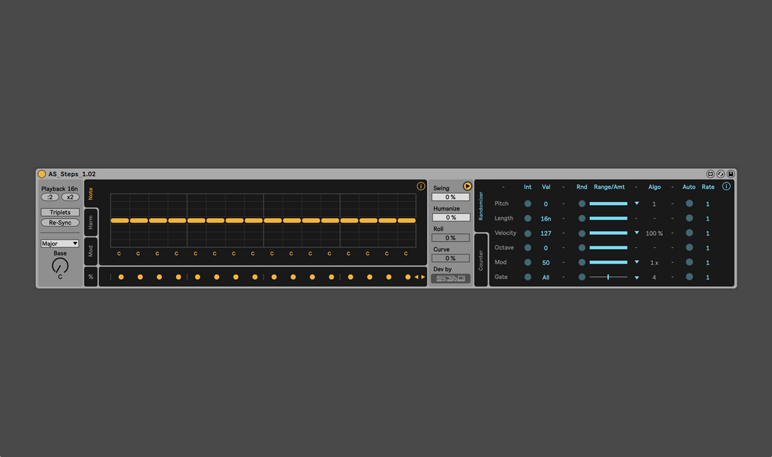This screenshot has height=457, width=772.
Task: Open the Mod Algo dropdown arrow
Action: pos(637,262)
